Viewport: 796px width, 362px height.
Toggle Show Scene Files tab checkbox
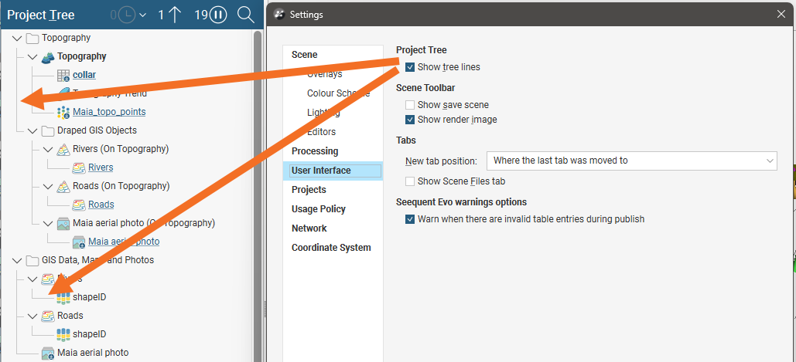410,181
